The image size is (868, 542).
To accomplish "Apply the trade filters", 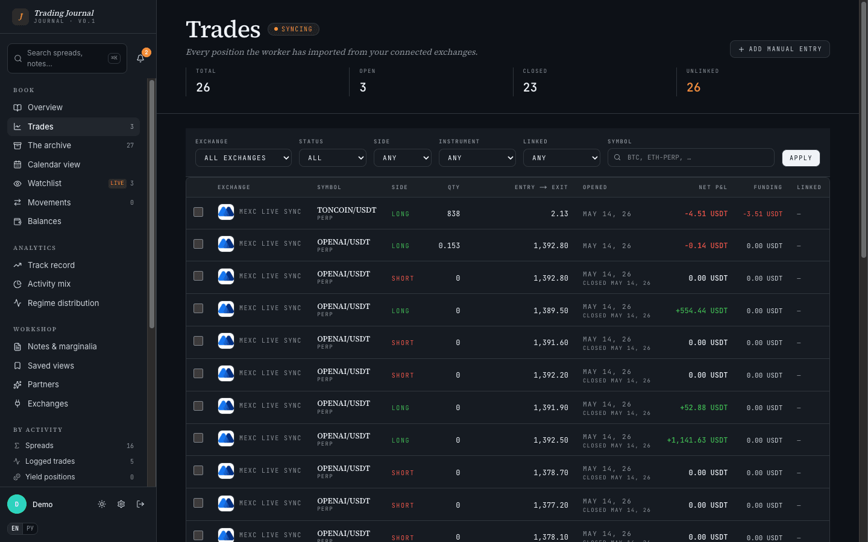I will click(801, 158).
